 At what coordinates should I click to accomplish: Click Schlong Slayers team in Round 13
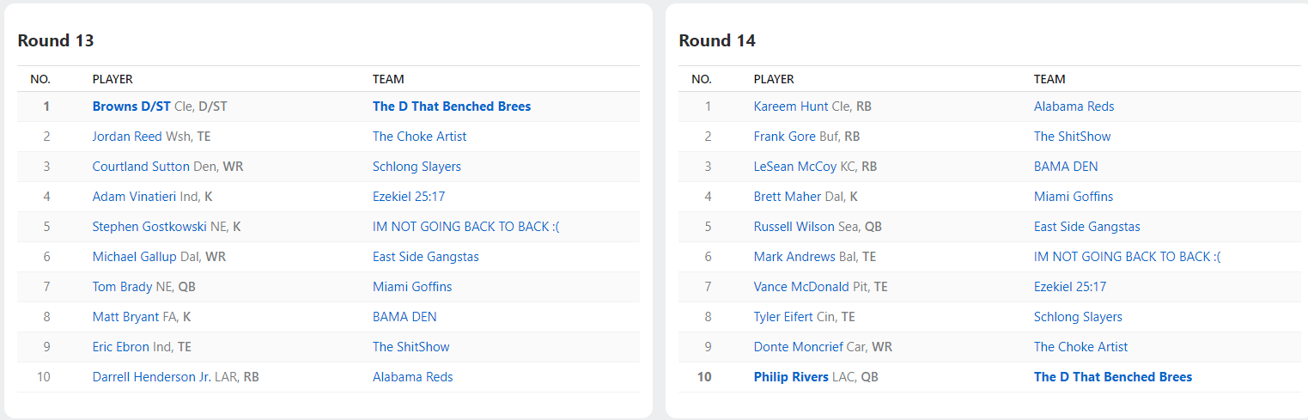coord(417,167)
